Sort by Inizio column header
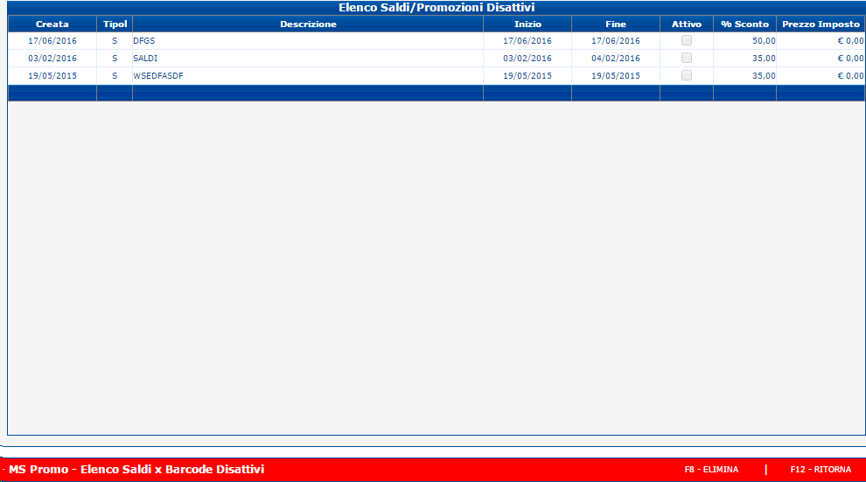The image size is (866, 482). pos(527,24)
